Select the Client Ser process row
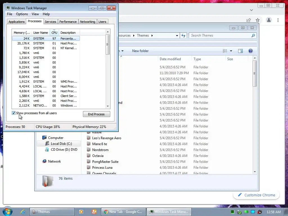 click(46, 96)
